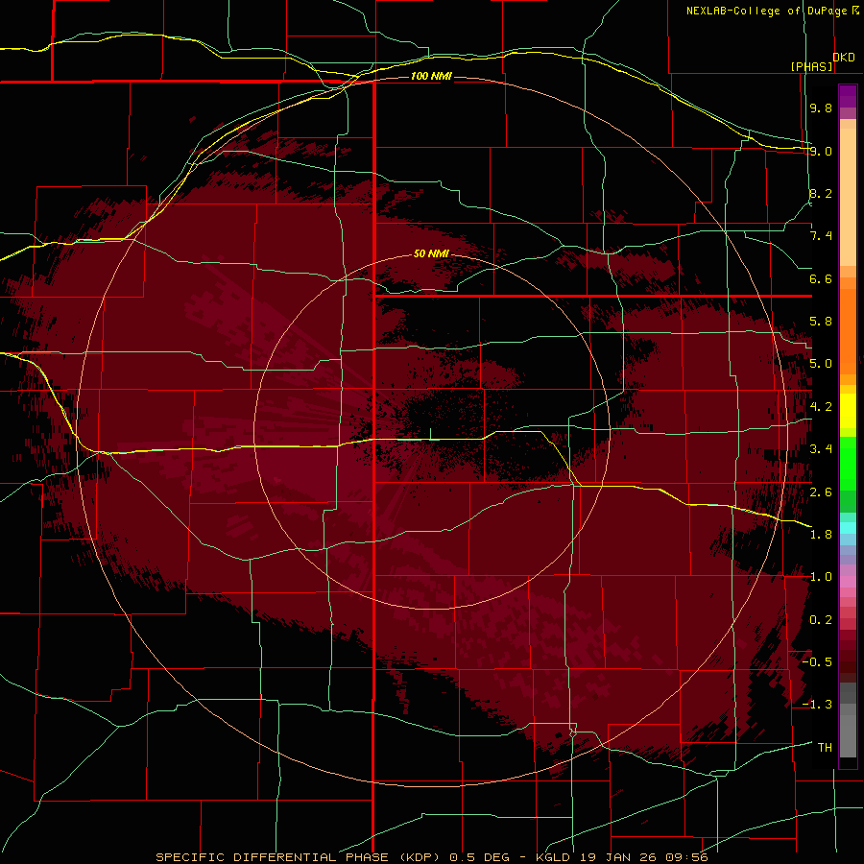Select the -0.5 scale value
The image size is (864, 864).
(x=817, y=661)
